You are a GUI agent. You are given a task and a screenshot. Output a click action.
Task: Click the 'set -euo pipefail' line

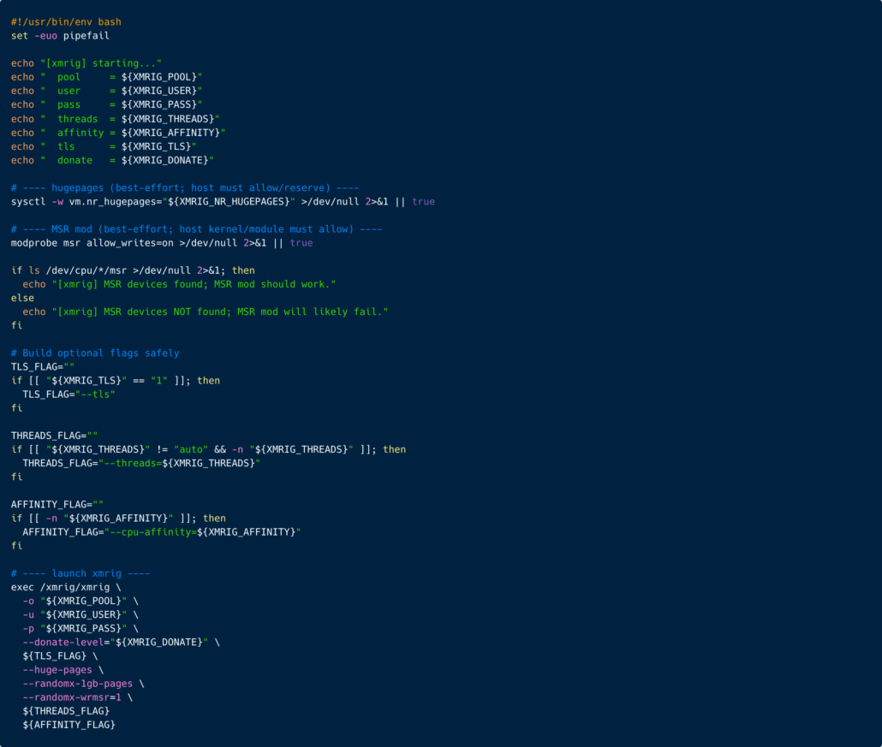[60, 36]
